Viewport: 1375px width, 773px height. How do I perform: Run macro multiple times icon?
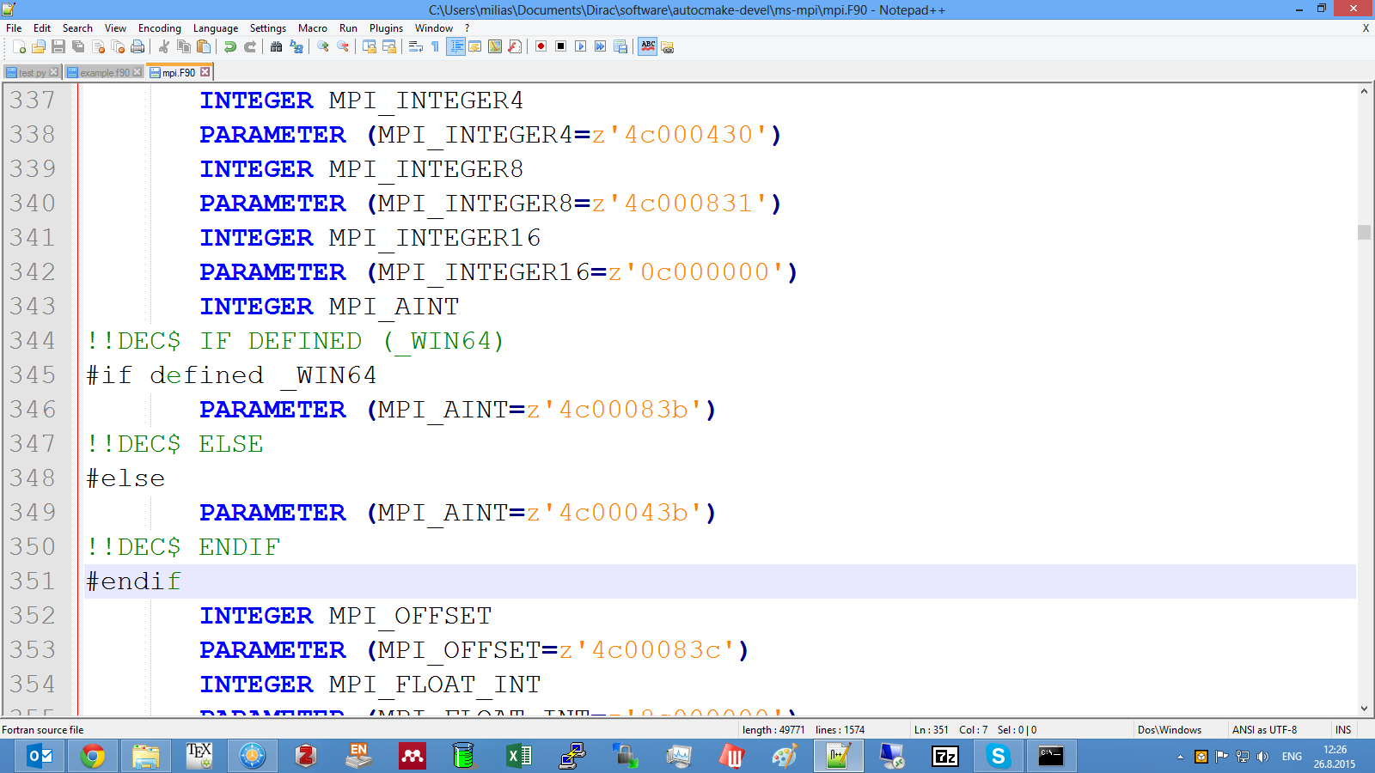(x=601, y=46)
